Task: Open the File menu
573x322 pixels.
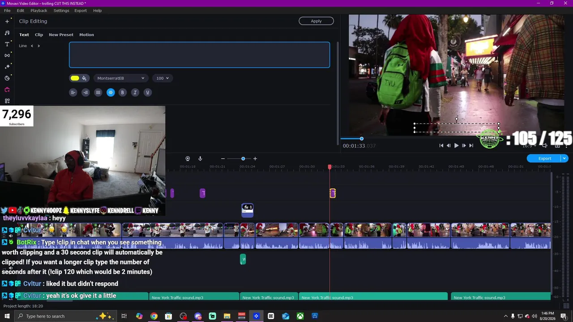Action: (x=7, y=10)
